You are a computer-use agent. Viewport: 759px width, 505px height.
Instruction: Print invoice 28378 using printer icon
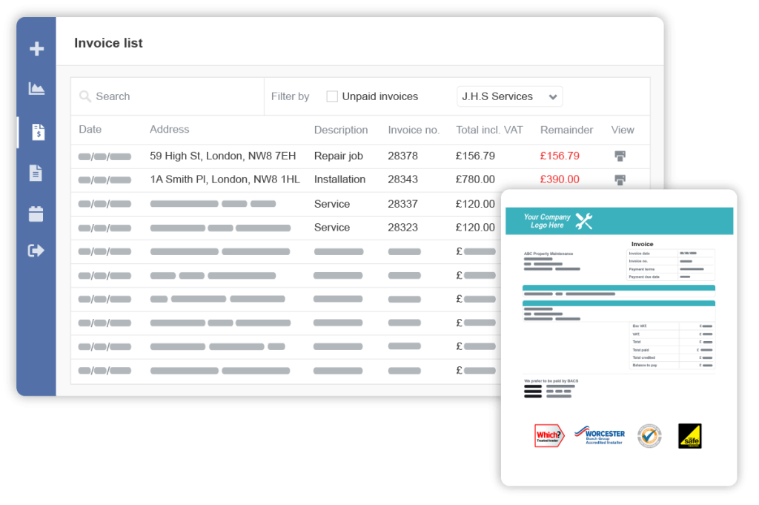[x=620, y=156]
